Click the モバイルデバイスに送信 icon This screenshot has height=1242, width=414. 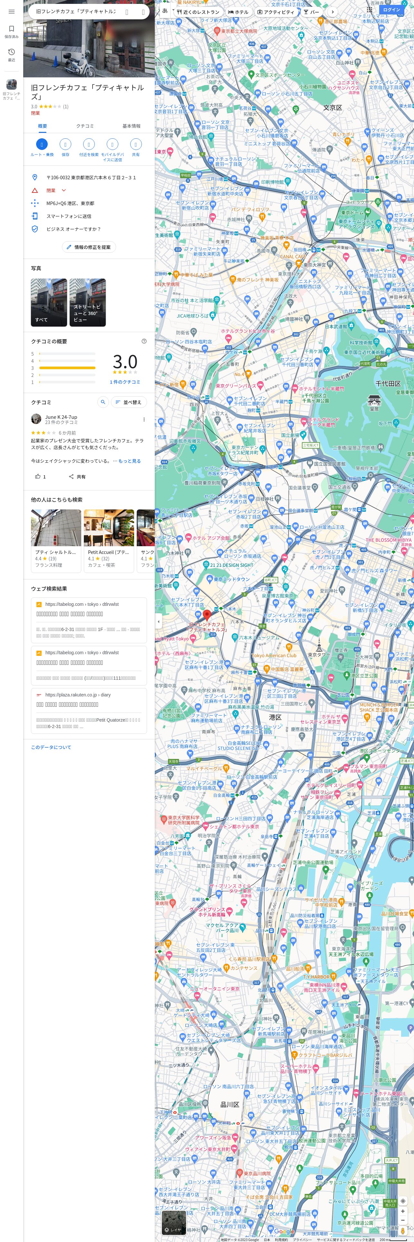point(112,144)
